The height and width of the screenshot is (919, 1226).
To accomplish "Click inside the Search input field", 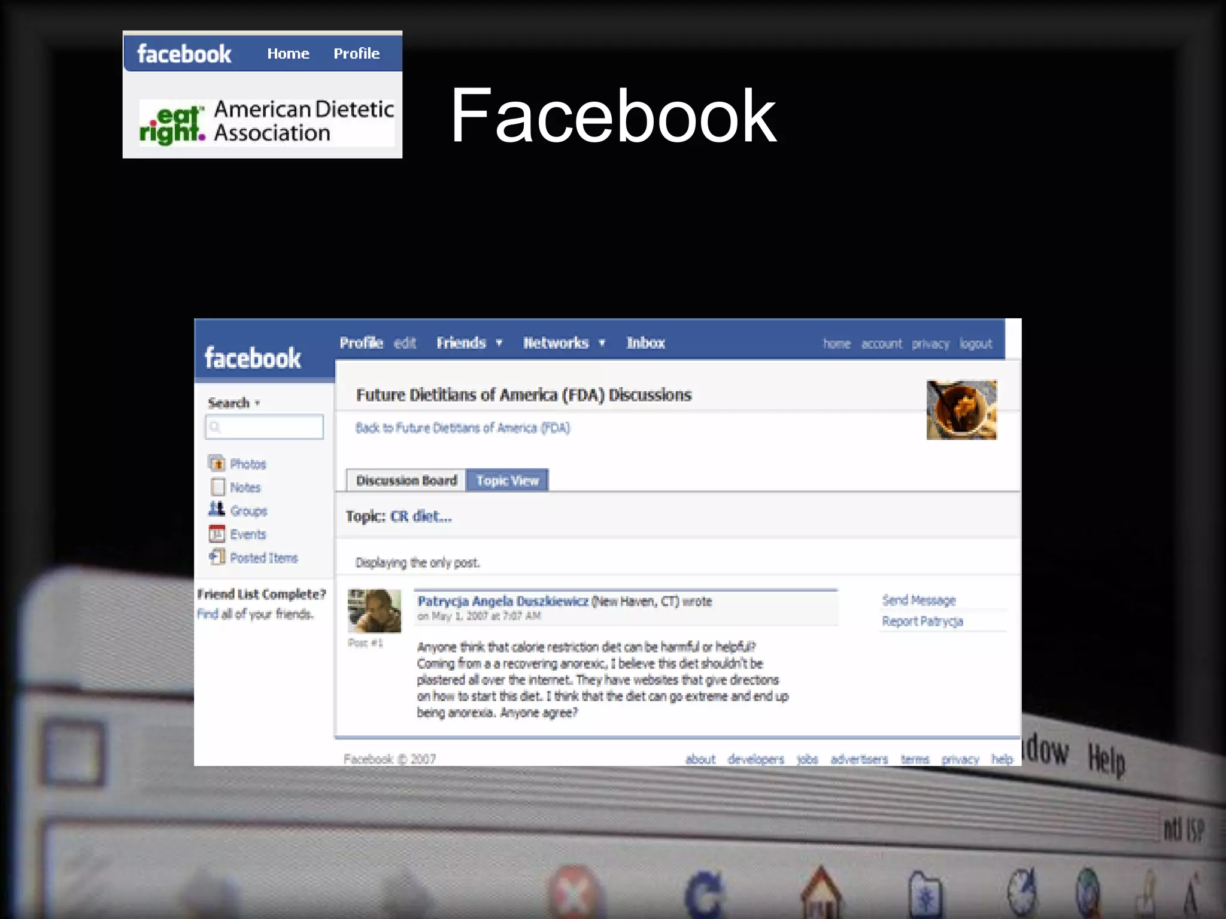I will coord(264,427).
